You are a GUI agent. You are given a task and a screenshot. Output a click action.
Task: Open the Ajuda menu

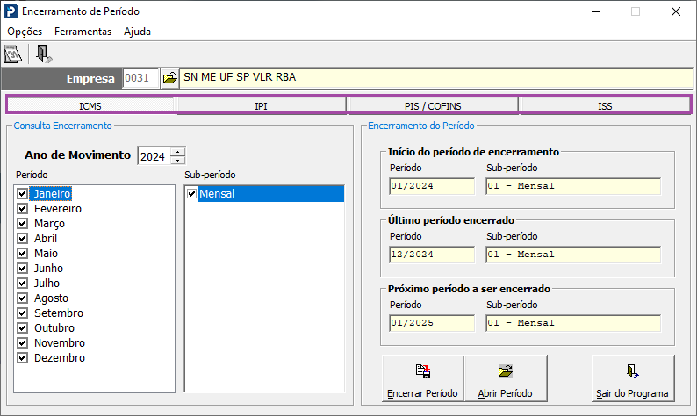click(137, 32)
